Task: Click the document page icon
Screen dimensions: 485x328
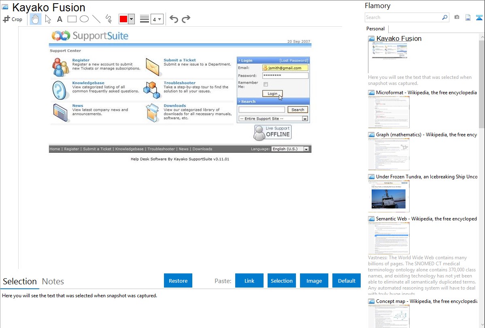Action: click(x=468, y=17)
